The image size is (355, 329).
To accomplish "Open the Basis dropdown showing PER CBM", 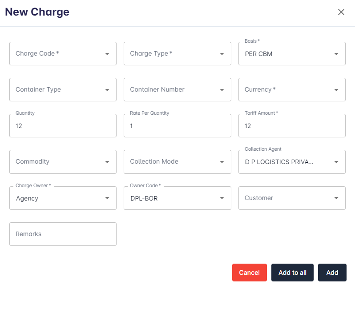I will pyautogui.click(x=292, y=54).
